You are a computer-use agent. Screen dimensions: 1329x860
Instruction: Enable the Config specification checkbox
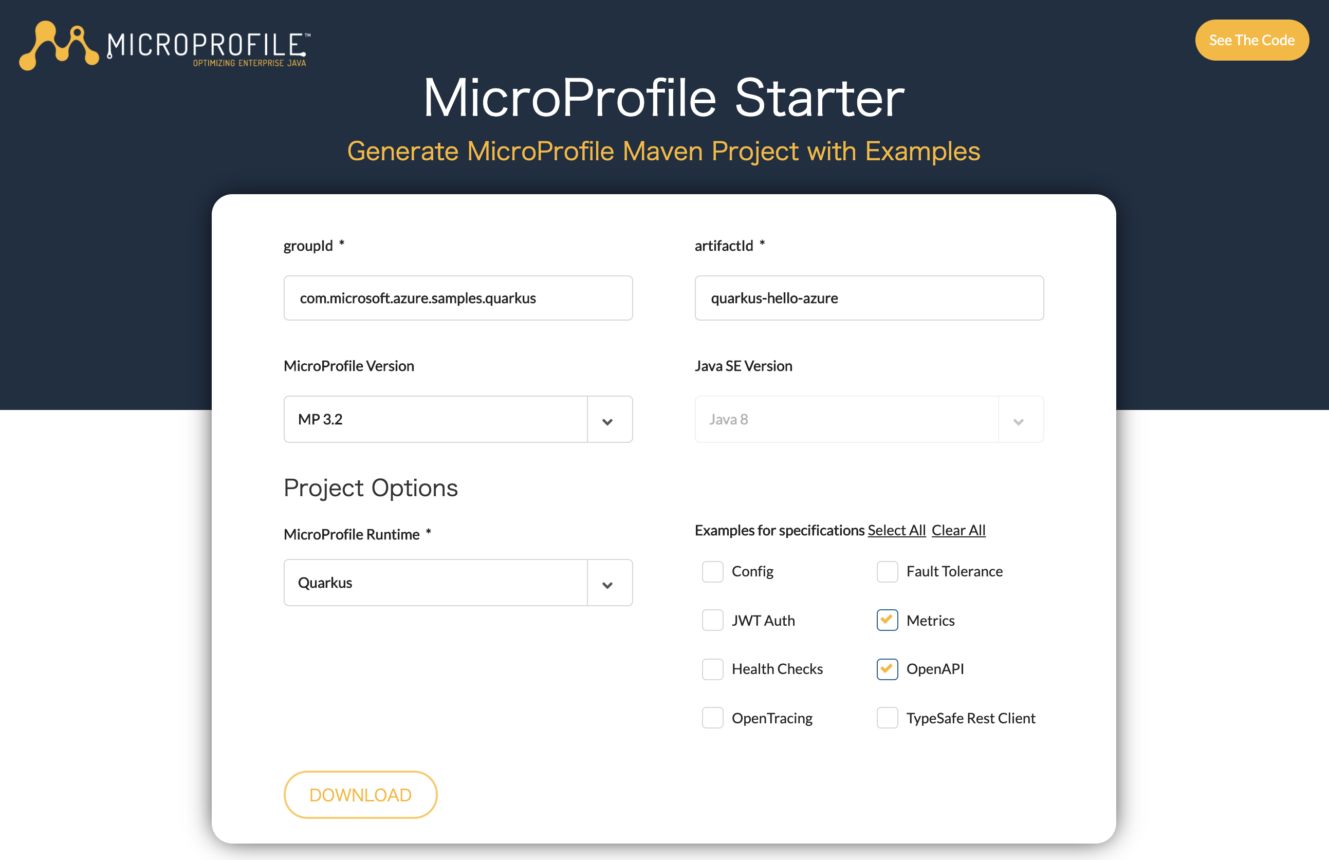[712, 570]
